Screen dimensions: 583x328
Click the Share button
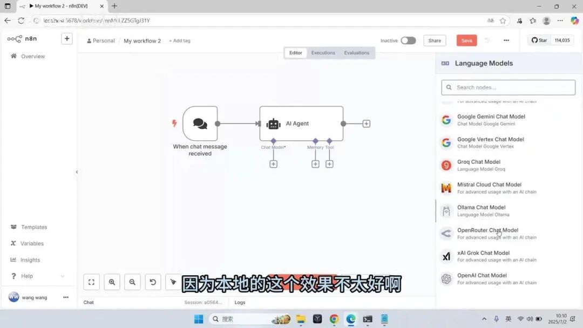tap(435, 40)
